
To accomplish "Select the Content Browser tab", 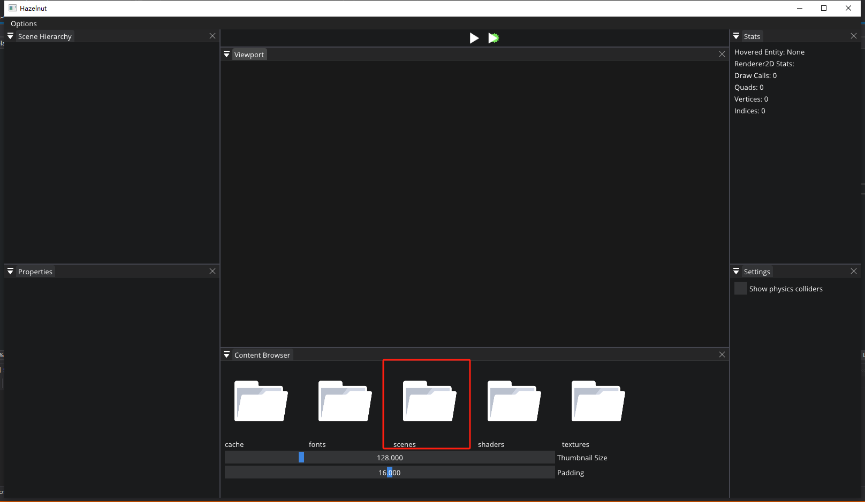I will [262, 355].
